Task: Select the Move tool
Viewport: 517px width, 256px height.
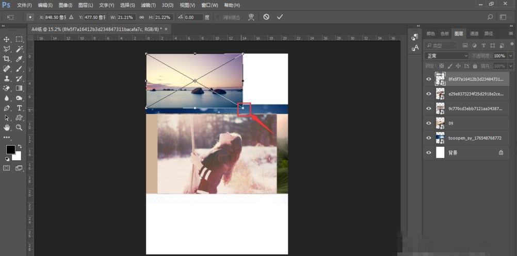Action: coord(7,39)
